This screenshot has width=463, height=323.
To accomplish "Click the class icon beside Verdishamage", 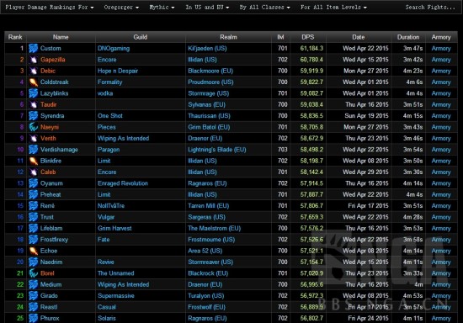I will click(x=34, y=150).
